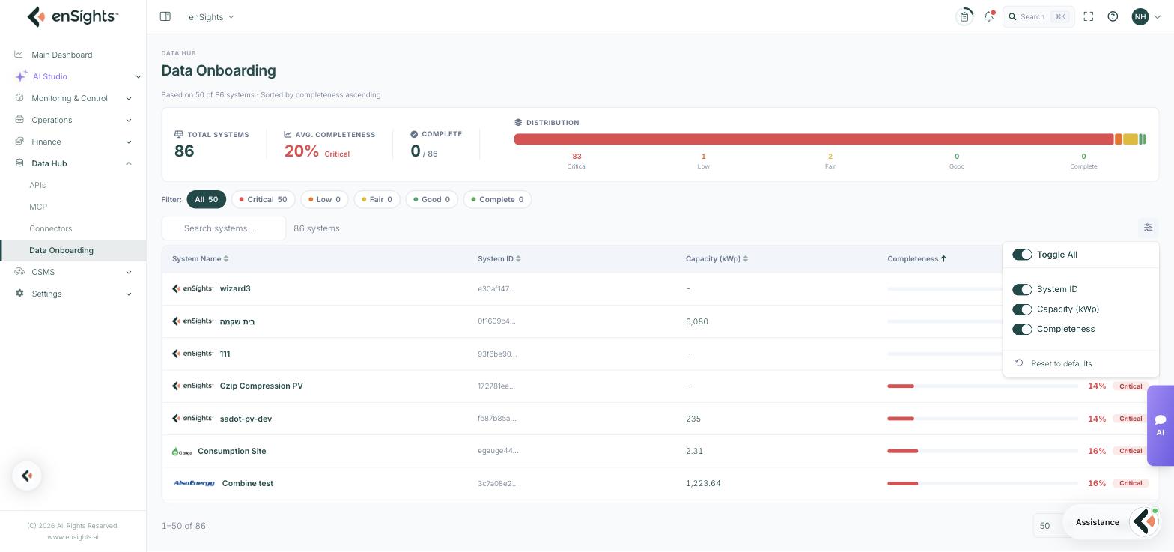Open the NH user avatar menu
Image resolution: width=1174 pixels, height=552 pixels.
(1146, 16)
